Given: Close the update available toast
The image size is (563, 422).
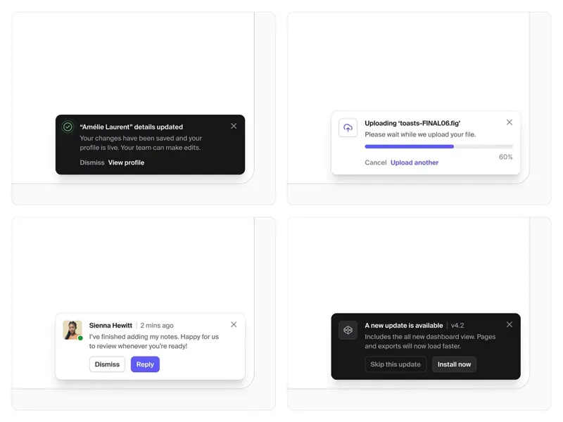Looking at the screenshot, I should click(x=510, y=325).
